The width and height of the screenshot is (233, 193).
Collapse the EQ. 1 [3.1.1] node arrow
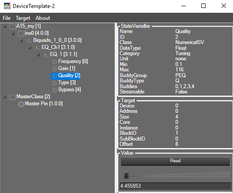pyautogui.click(x=38, y=55)
